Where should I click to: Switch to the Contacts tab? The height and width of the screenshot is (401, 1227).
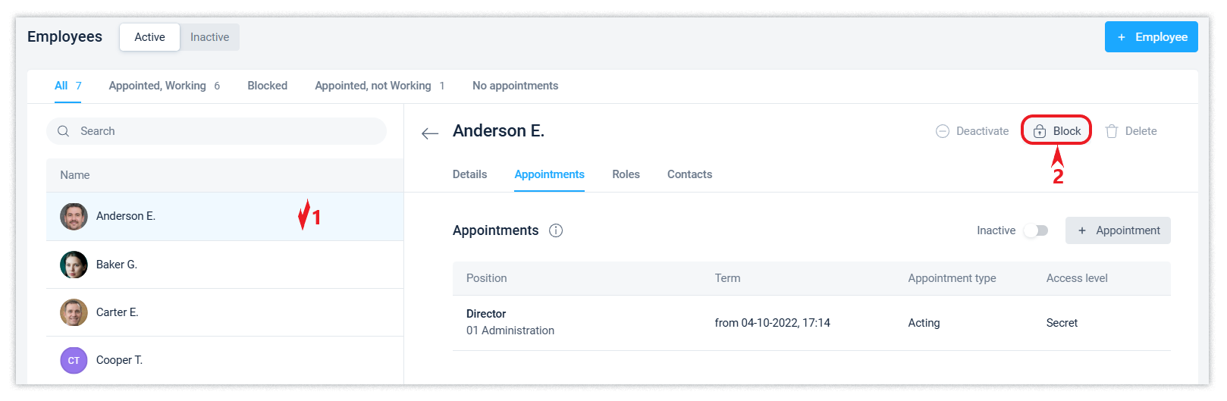click(x=689, y=174)
